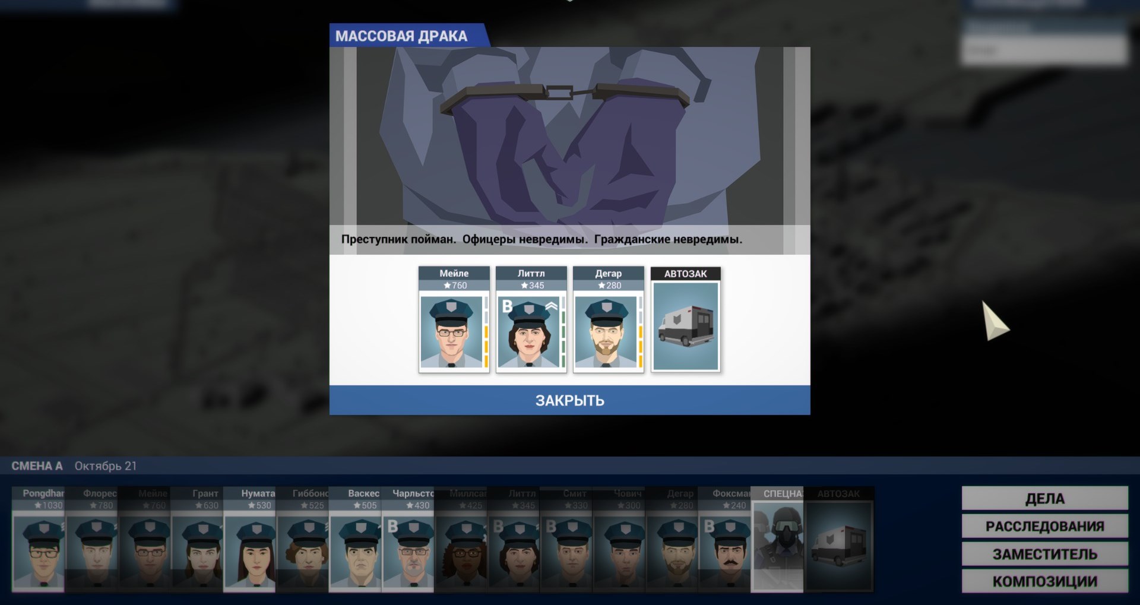1140x605 pixels.
Task: Select the Pongdhar officer portrait
Action: (38, 539)
